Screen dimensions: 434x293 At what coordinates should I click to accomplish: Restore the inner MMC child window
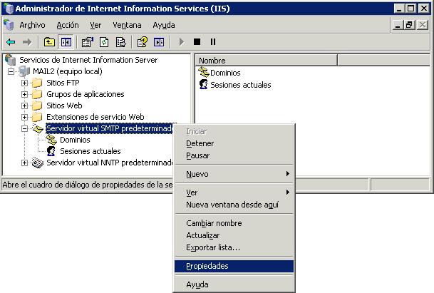410,26
